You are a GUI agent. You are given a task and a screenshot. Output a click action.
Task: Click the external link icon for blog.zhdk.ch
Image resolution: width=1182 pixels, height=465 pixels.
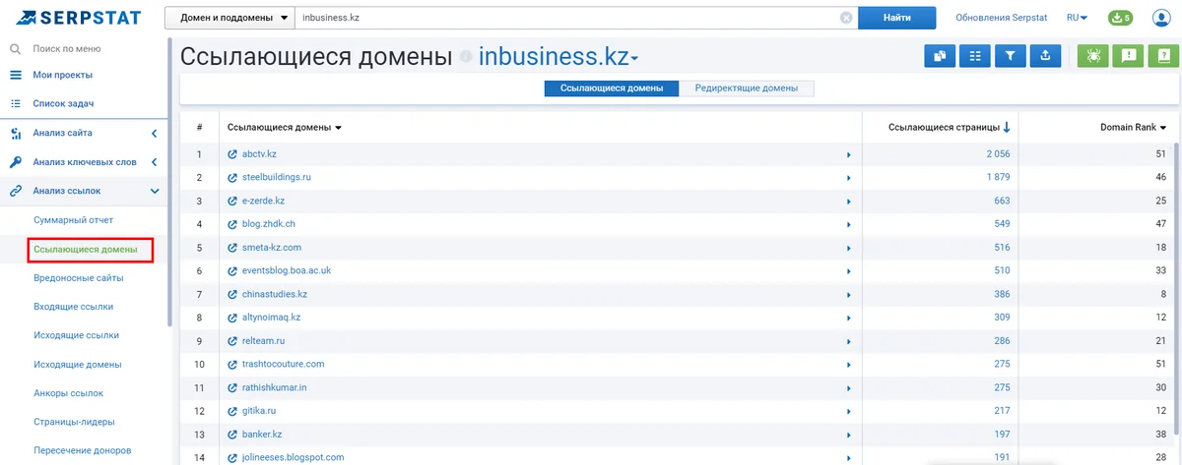pos(232,224)
